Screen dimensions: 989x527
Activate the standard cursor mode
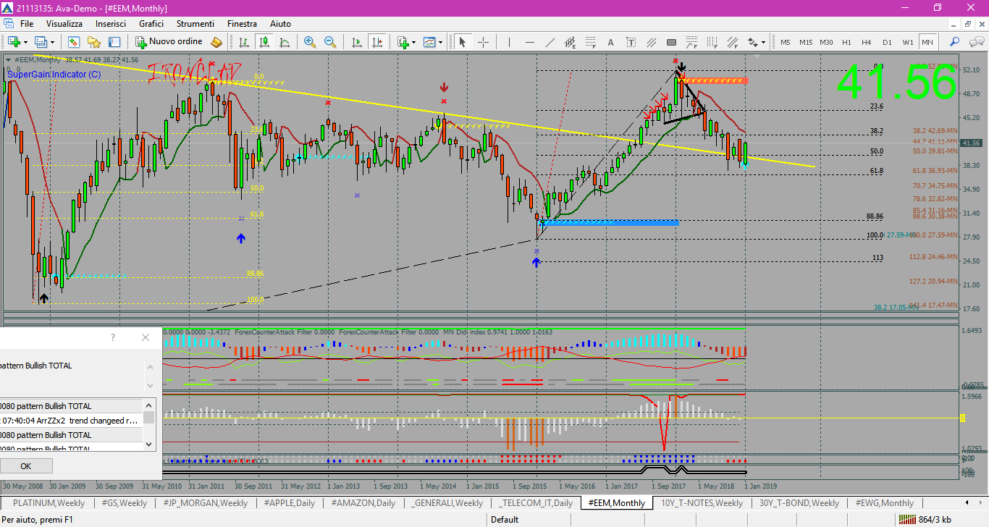coord(462,42)
